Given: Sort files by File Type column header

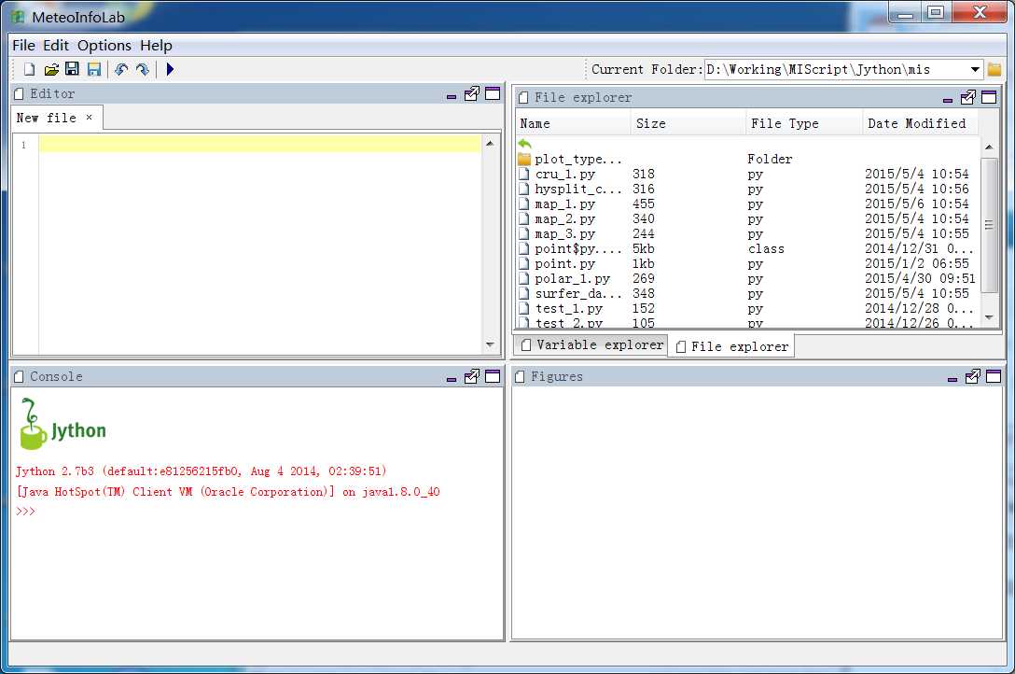Looking at the screenshot, I should [x=804, y=123].
